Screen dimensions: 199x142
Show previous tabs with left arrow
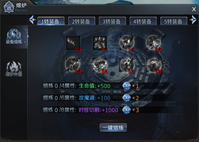pos(32,20)
